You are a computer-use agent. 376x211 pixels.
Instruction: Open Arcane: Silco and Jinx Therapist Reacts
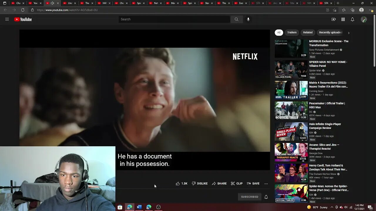pos(324,147)
